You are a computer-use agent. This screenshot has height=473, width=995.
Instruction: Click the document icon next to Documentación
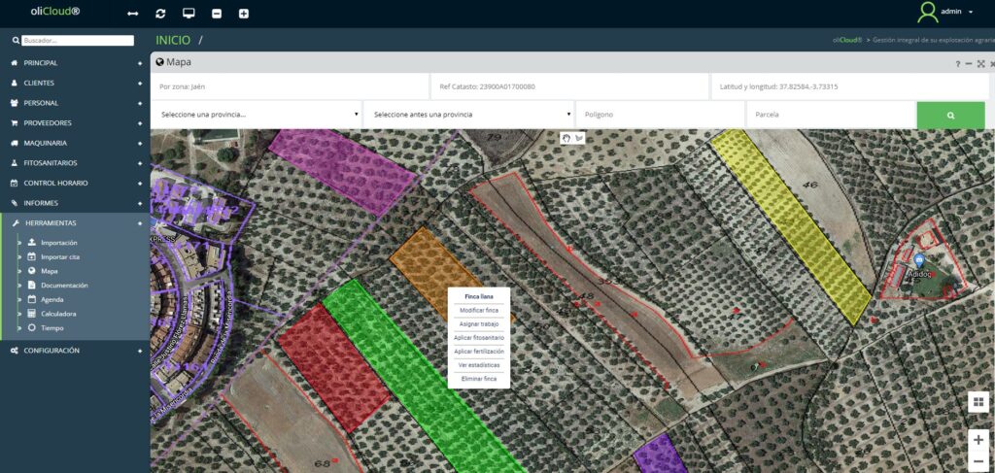click(x=32, y=286)
